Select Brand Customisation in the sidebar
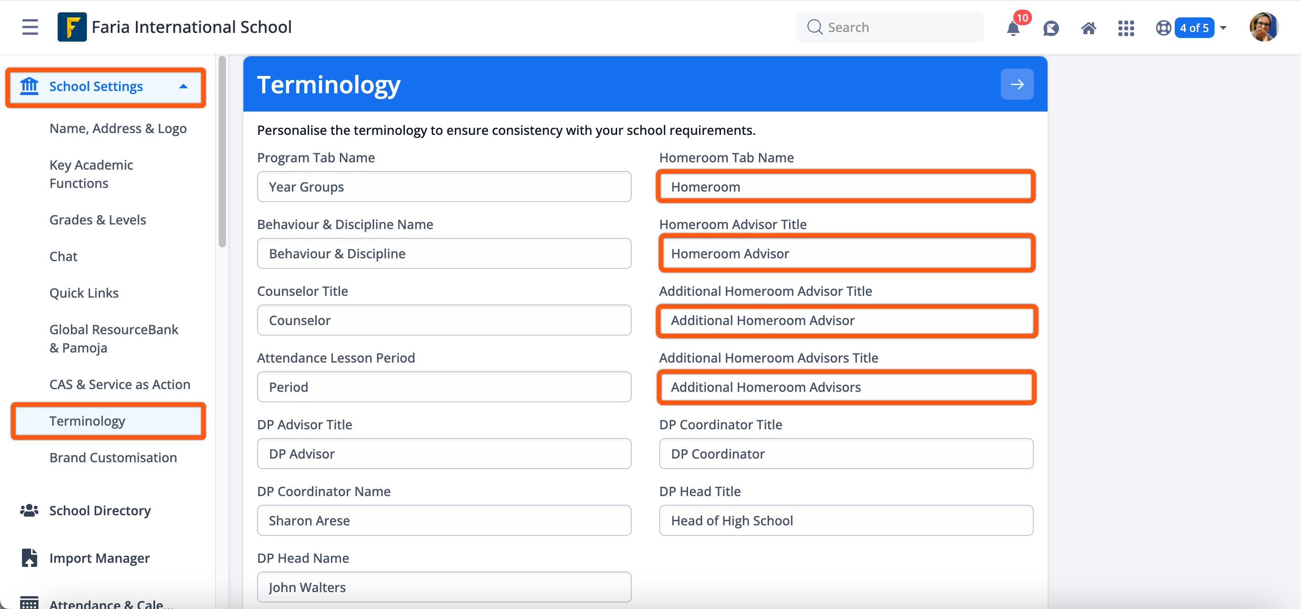This screenshot has height=609, width=1301. 113,458
